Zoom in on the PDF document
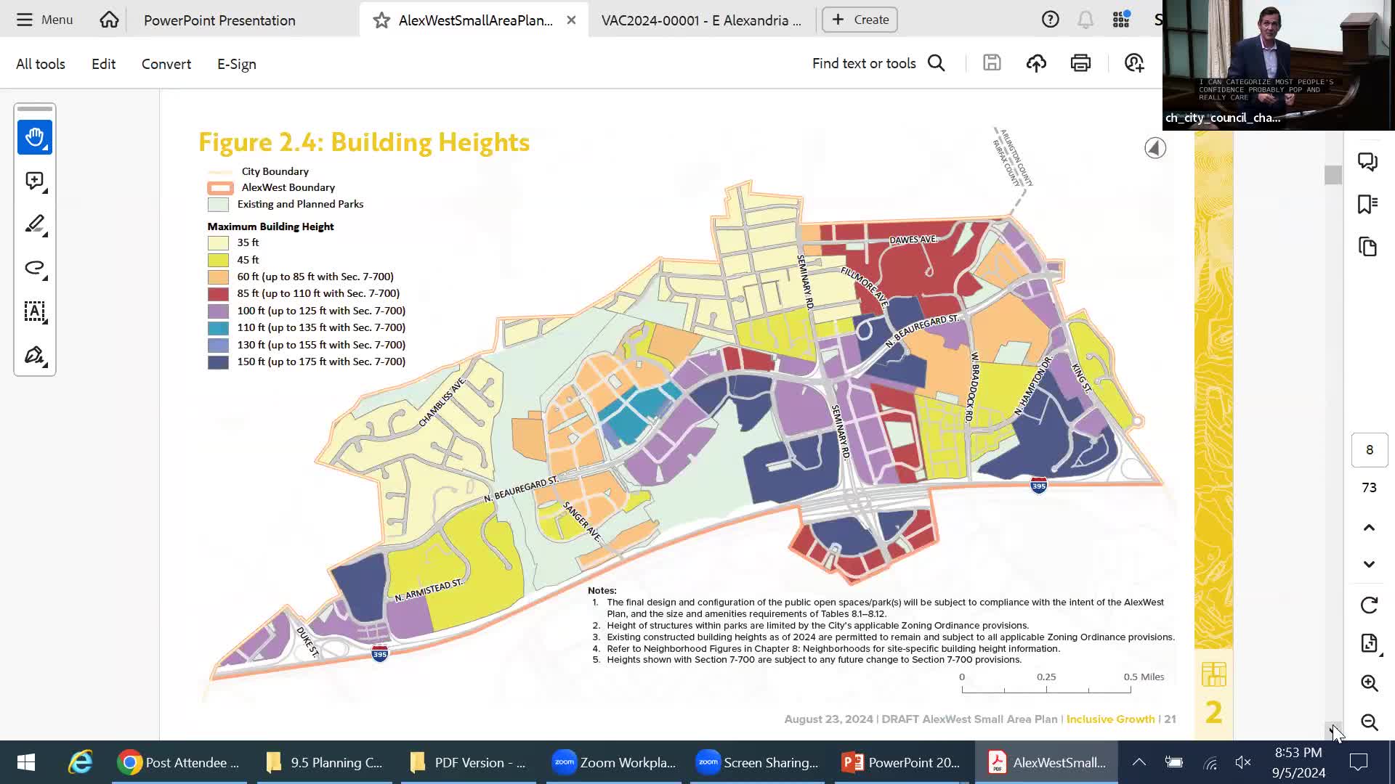1395x784 pixels. coord(1370,683)
